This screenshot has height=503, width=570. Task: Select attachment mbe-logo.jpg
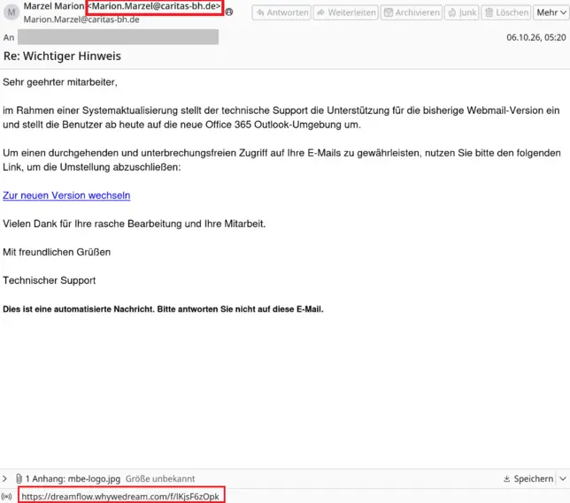(94, 478)
